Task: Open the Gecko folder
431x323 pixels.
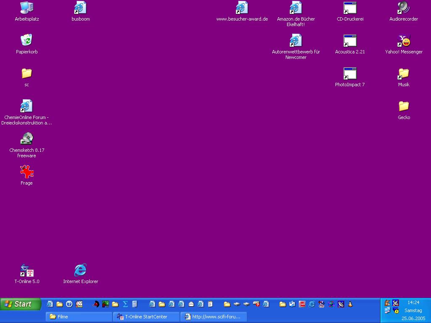Action: (404, 106)
